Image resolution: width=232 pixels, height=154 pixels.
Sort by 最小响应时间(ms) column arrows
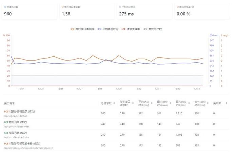(x=170, y=103)
